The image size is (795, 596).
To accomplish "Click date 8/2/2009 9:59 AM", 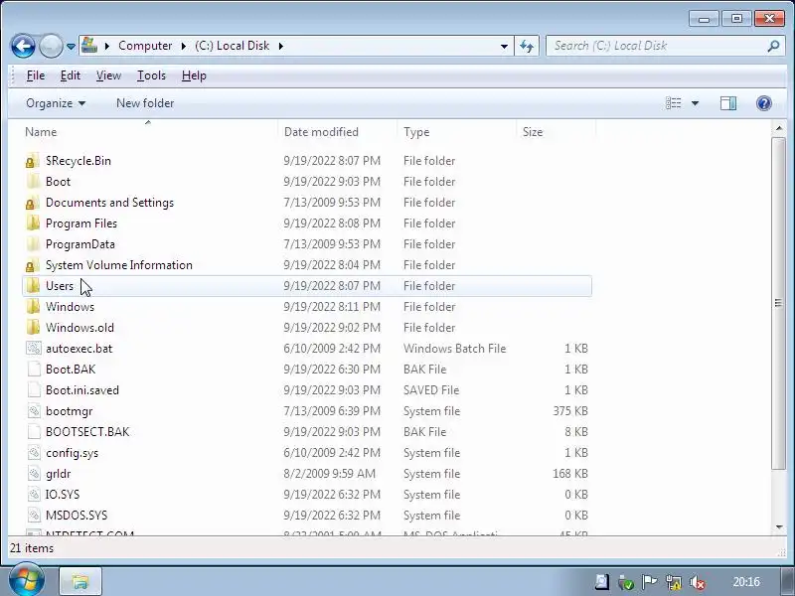I will click(x=330, y=474).
